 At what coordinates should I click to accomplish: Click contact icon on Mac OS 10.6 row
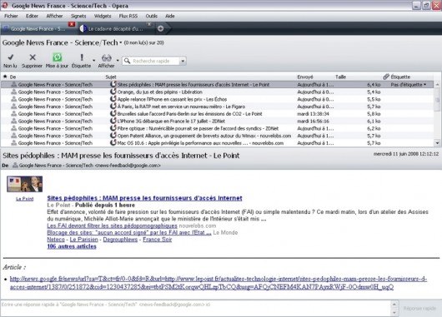click(x=13, y=143)
